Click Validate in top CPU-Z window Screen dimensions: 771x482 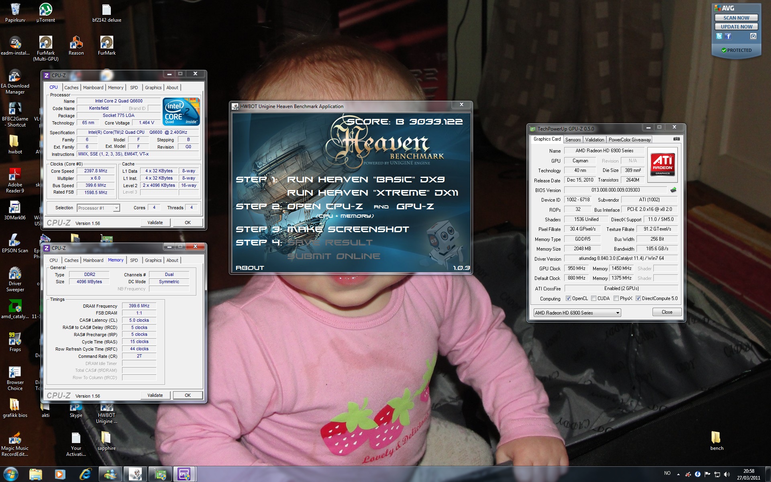pyautogui.click(x=155, y=223)
